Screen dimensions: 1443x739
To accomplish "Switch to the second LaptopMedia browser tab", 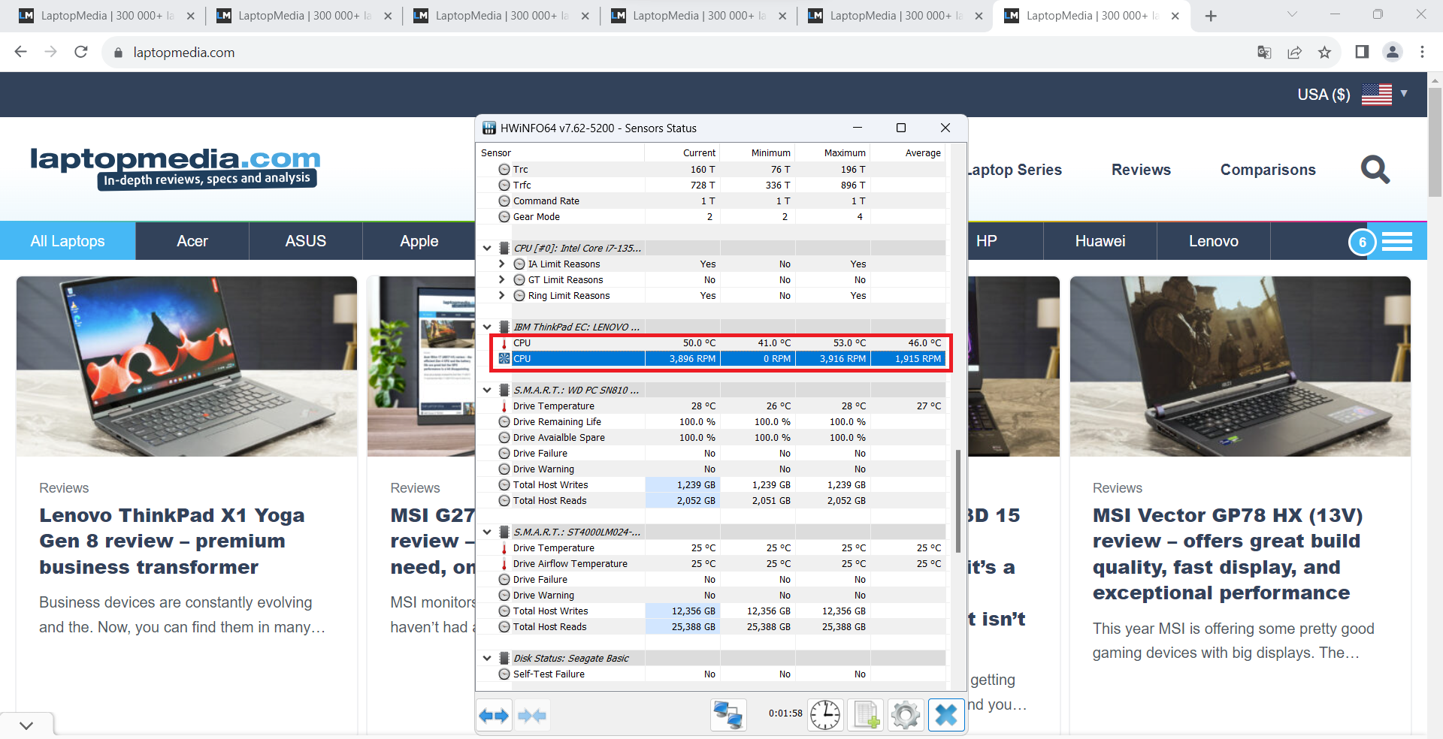I will pyautogui.click(x=304, y=16).
